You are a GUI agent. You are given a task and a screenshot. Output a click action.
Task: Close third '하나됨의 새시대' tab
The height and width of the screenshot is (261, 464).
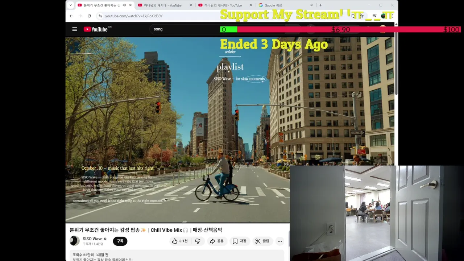(251, 5)
